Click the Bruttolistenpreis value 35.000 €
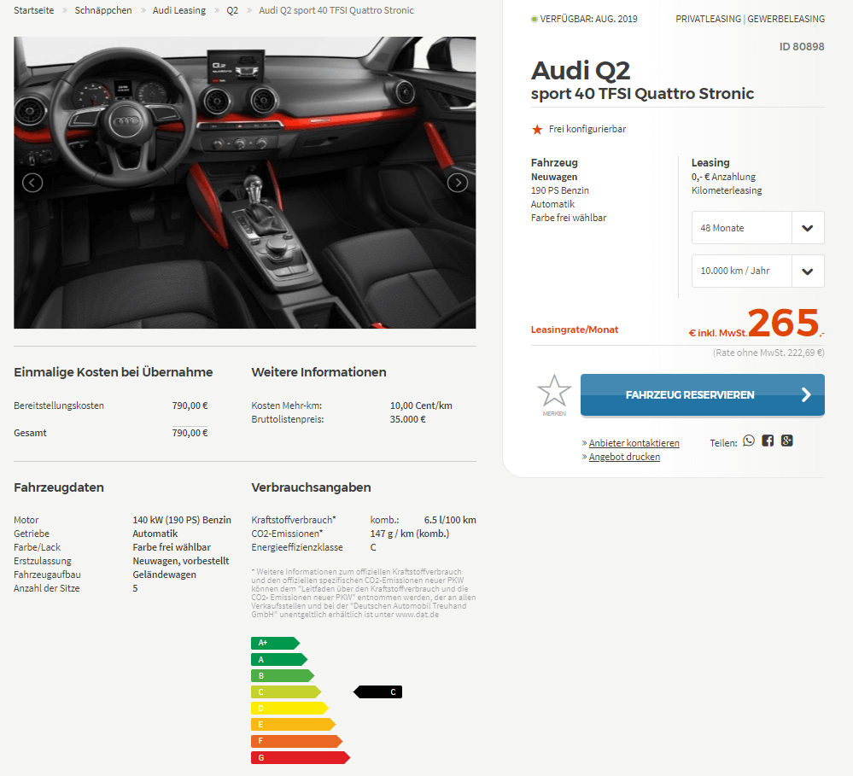Screen dimensions: 853x776 407,419
